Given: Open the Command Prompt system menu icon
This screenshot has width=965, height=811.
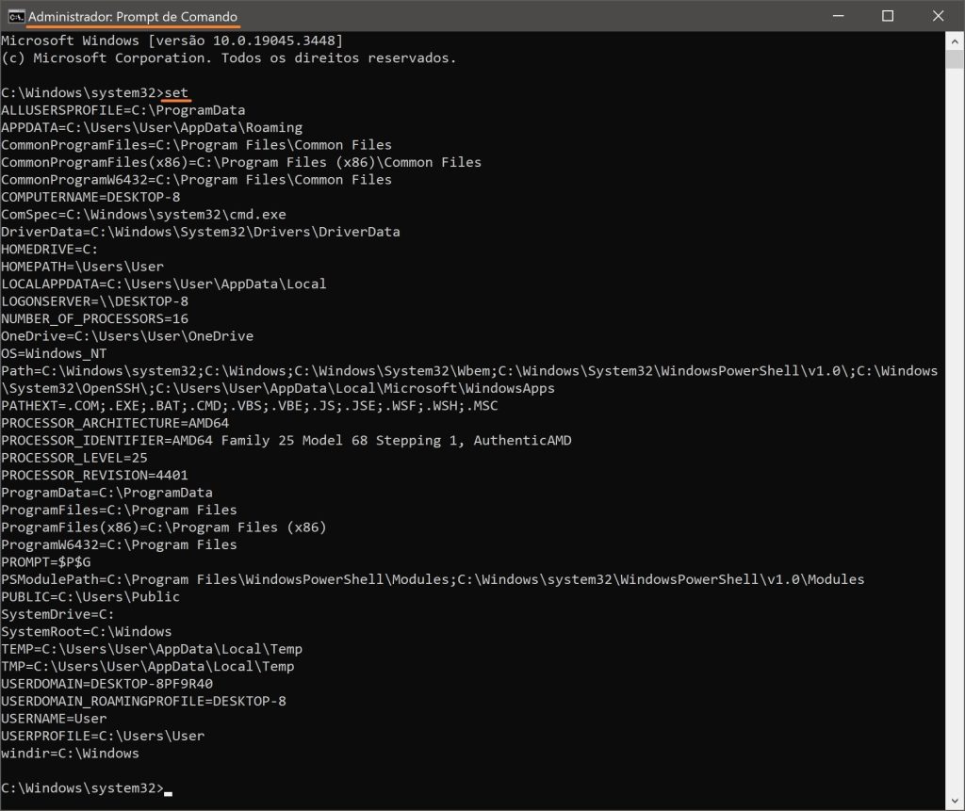Looking at the screenshot, I should point(16,16).
